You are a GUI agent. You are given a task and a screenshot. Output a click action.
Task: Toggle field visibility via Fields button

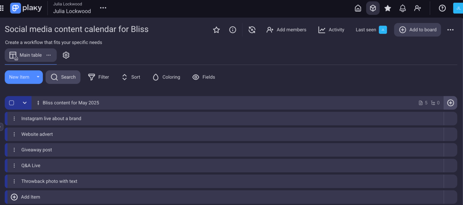204,77
